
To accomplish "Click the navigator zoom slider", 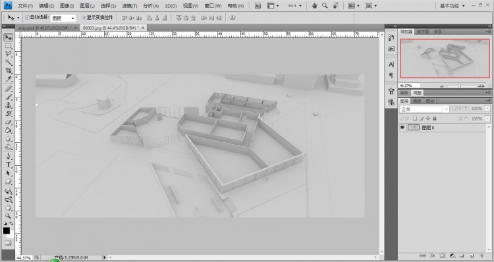I will [x=459, y=86].
